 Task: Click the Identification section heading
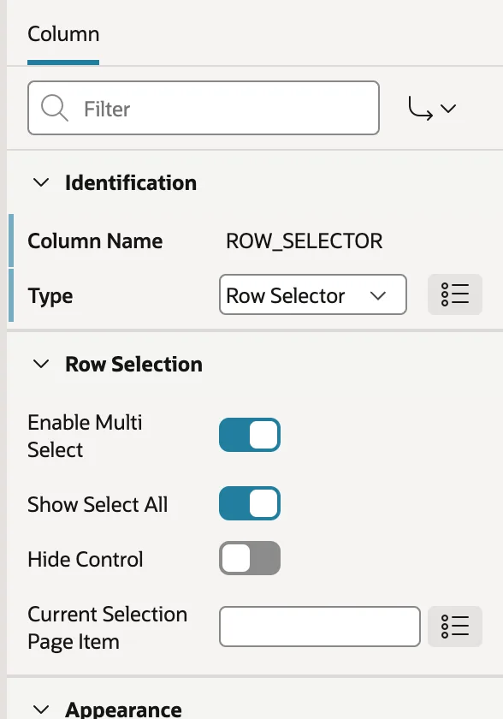(x=131, y=183)
